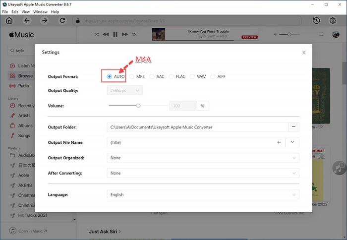Open the Language dropdown set to English
Viewport: 347px width, 240px height.
tap(203, 195)
